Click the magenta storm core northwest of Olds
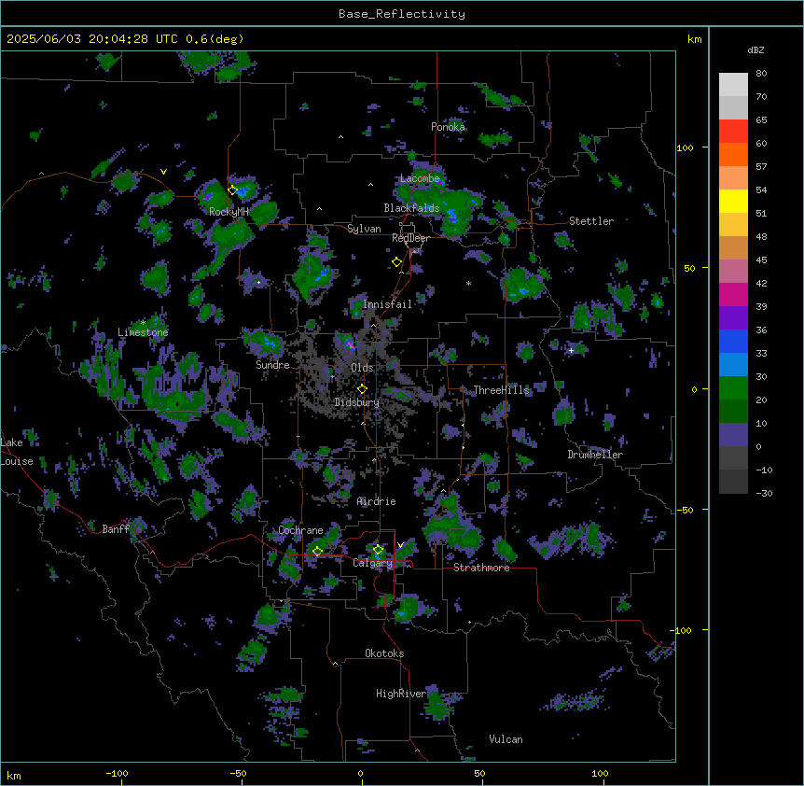 pos(350,343)
